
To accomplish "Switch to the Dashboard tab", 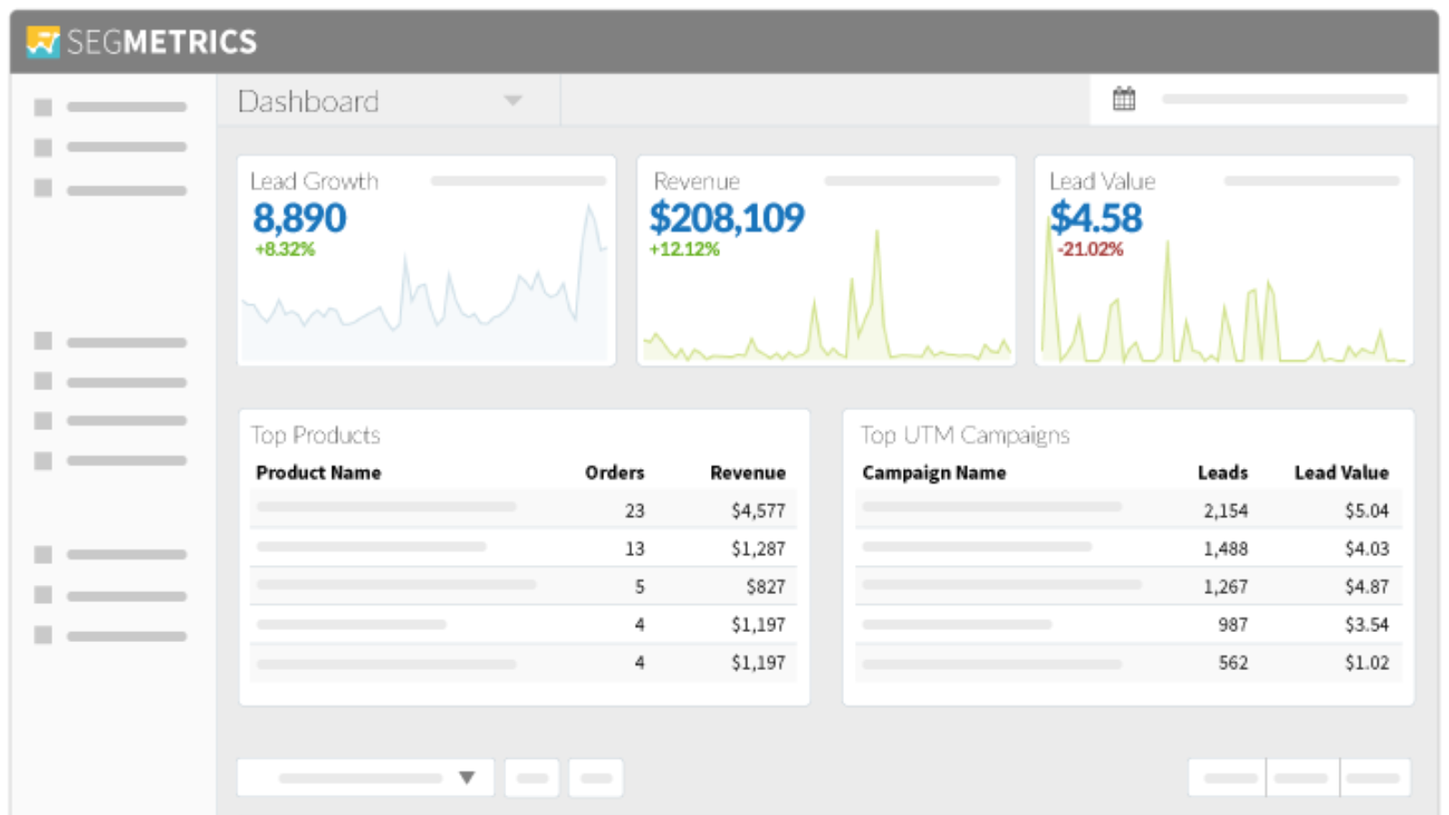I will coord(308,101).
